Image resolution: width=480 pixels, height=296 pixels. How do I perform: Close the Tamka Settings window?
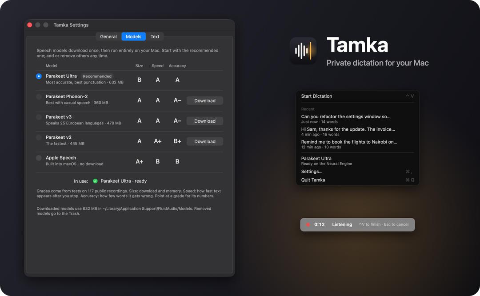click(30, 25)
